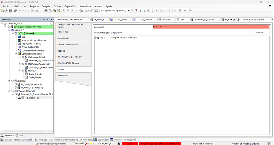Image resolution: width=274 pixels, height=145 pixels.
Task: Click the Copy toolbar icon
Action: (33, 11)
